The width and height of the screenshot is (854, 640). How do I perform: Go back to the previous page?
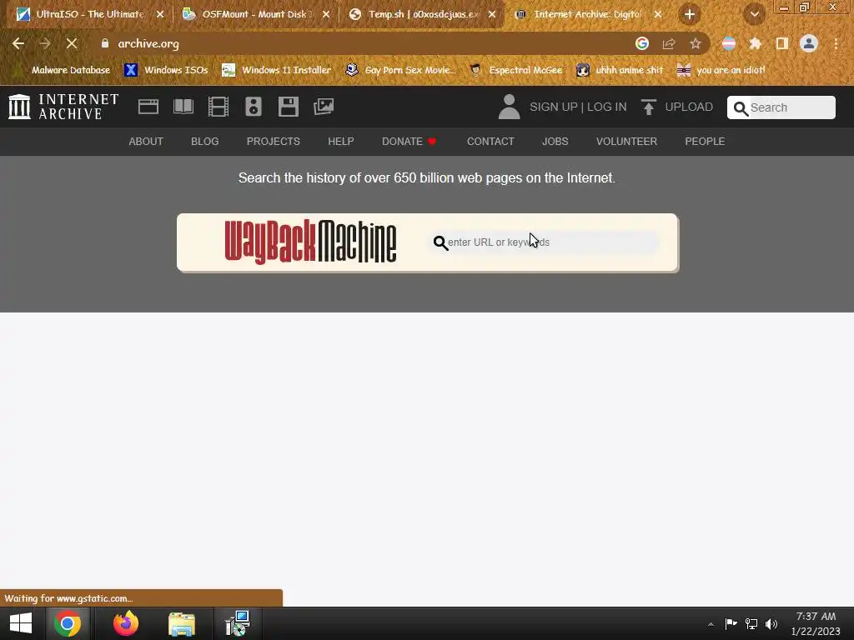(x=18, y=43)
